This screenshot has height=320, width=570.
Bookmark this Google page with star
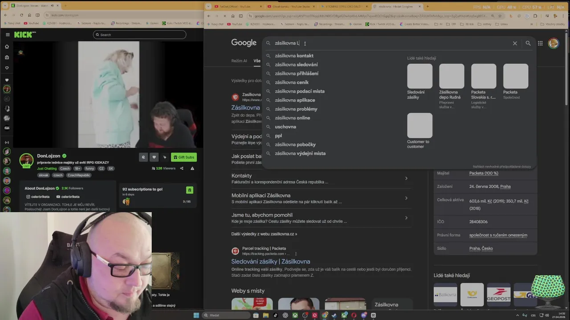pos(500,16)
